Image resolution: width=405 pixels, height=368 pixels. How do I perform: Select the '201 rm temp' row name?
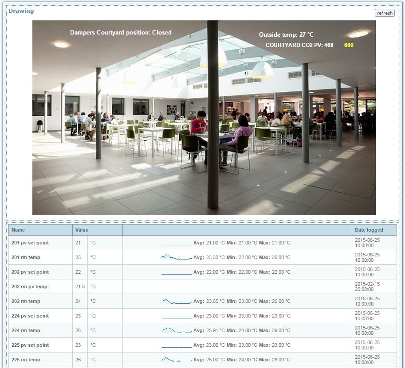point(26,257)
